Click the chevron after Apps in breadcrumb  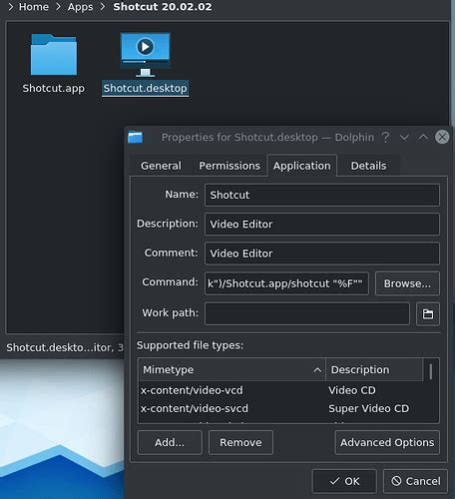click(103, 7)
